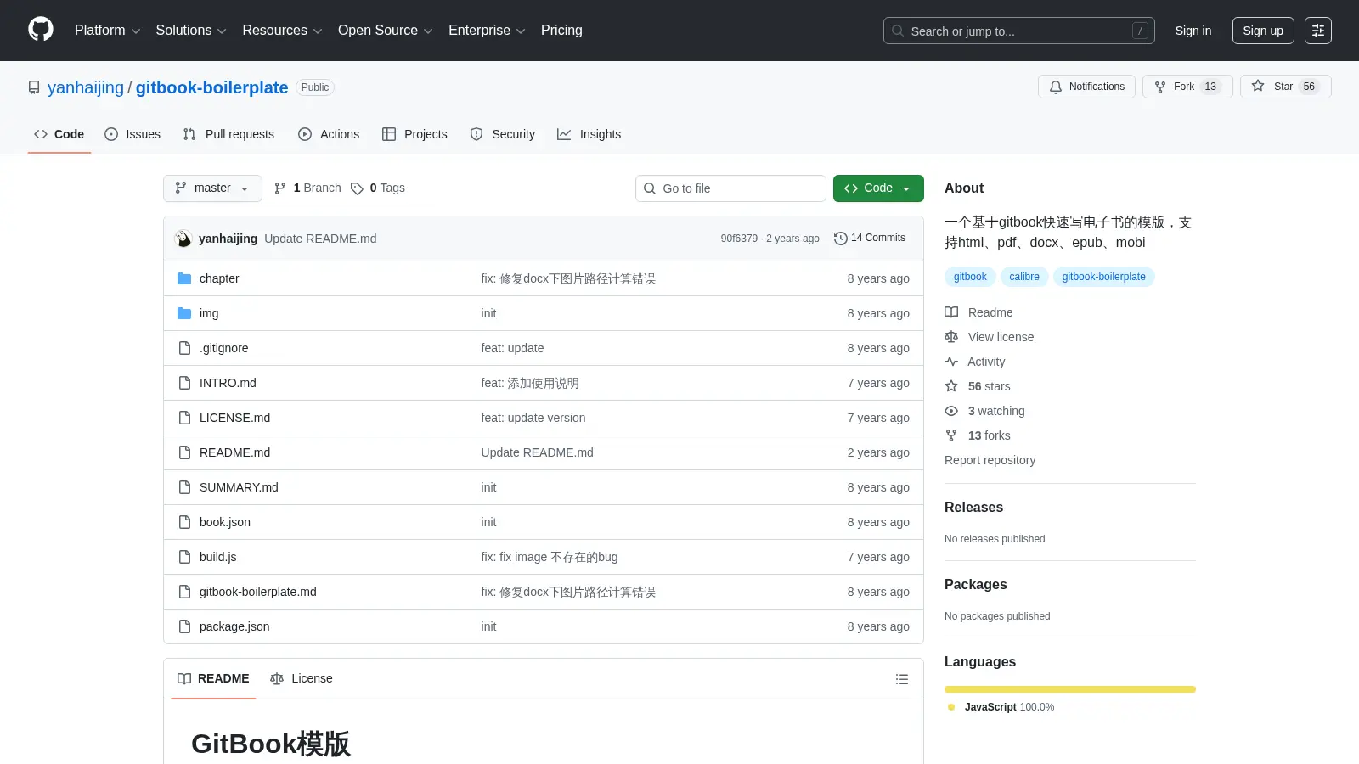Click the calibre topic tag
This screenshot has width=1359, height=764.
click(1024, 277)
